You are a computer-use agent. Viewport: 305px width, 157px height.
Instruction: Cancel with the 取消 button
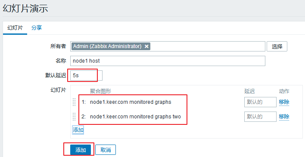point(106,150)
